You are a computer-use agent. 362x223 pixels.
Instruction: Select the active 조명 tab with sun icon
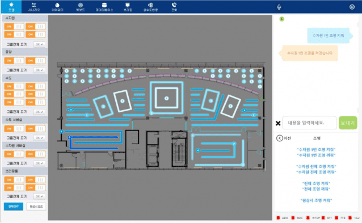tap(11, 7)
